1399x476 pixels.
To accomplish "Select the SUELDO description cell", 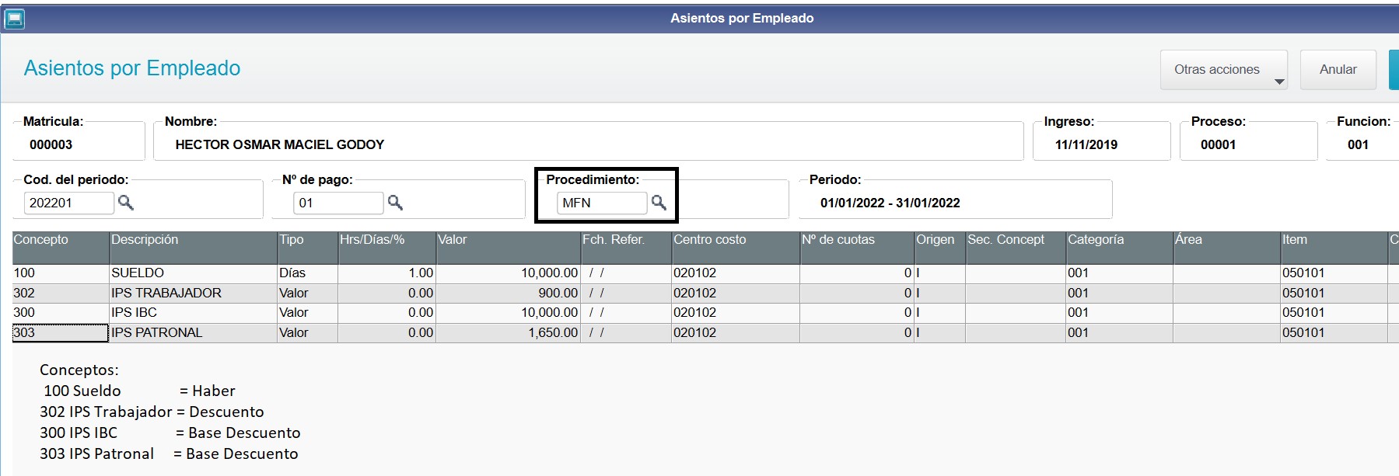I will pyautogui.click(x=194, y=273).
